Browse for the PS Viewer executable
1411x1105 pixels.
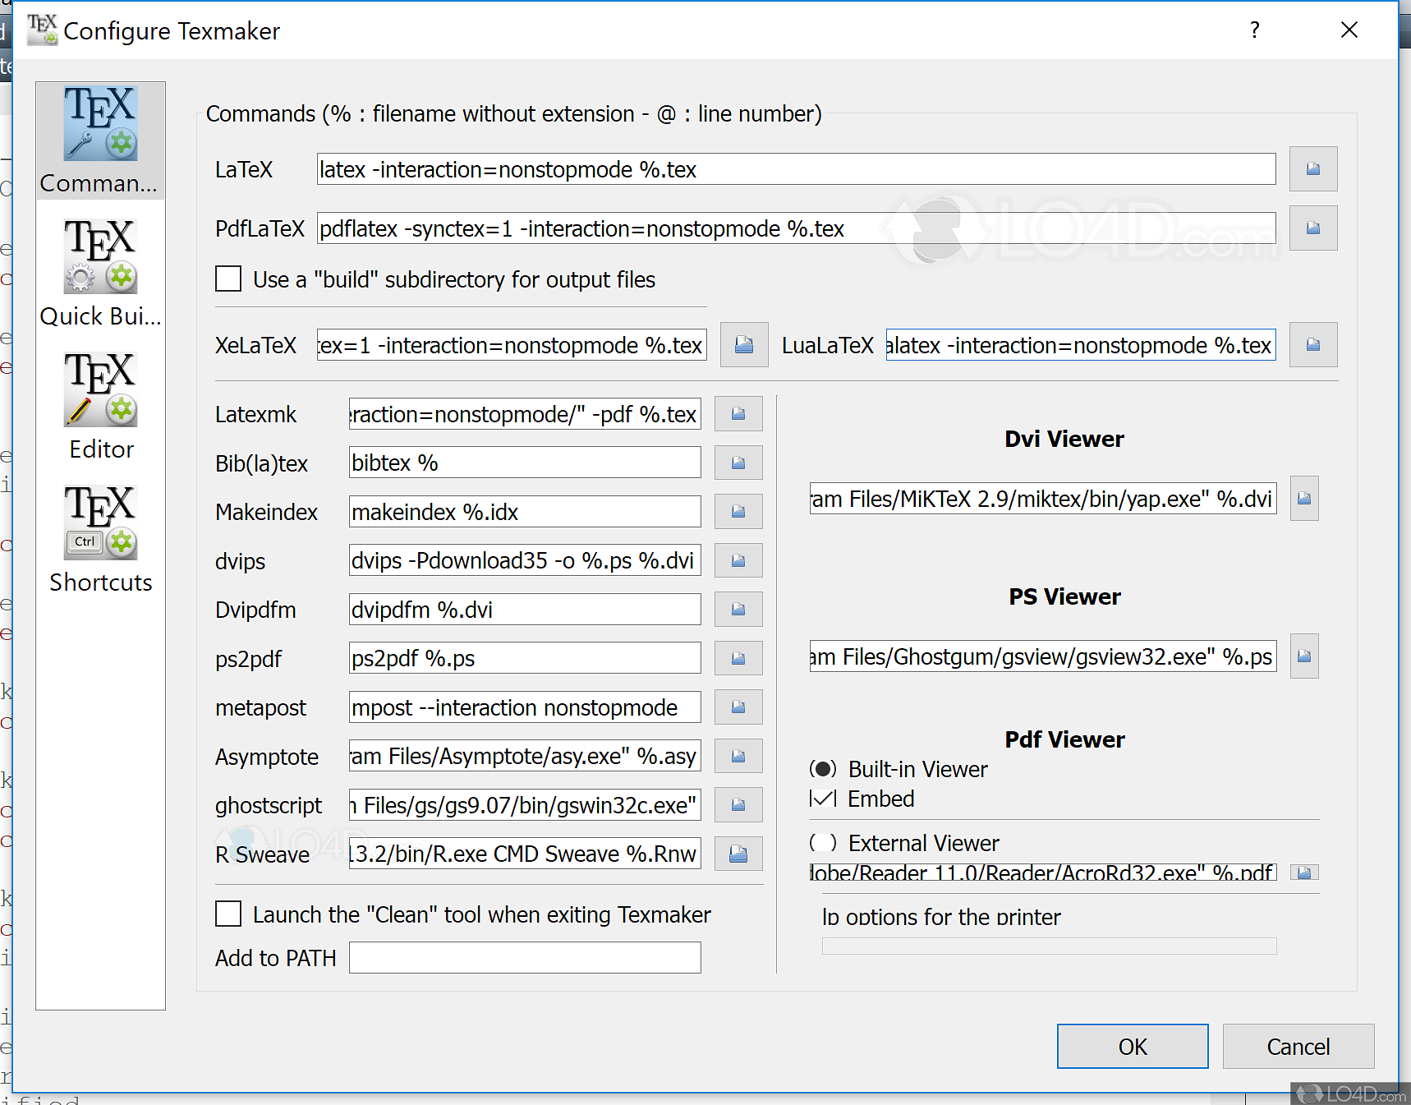pos(1303,656)
